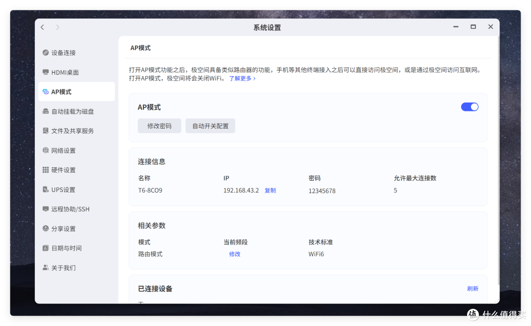Open 日期与时间 in the sidebar
This screenshot has width=531, height=326.
tap(77, 248)
